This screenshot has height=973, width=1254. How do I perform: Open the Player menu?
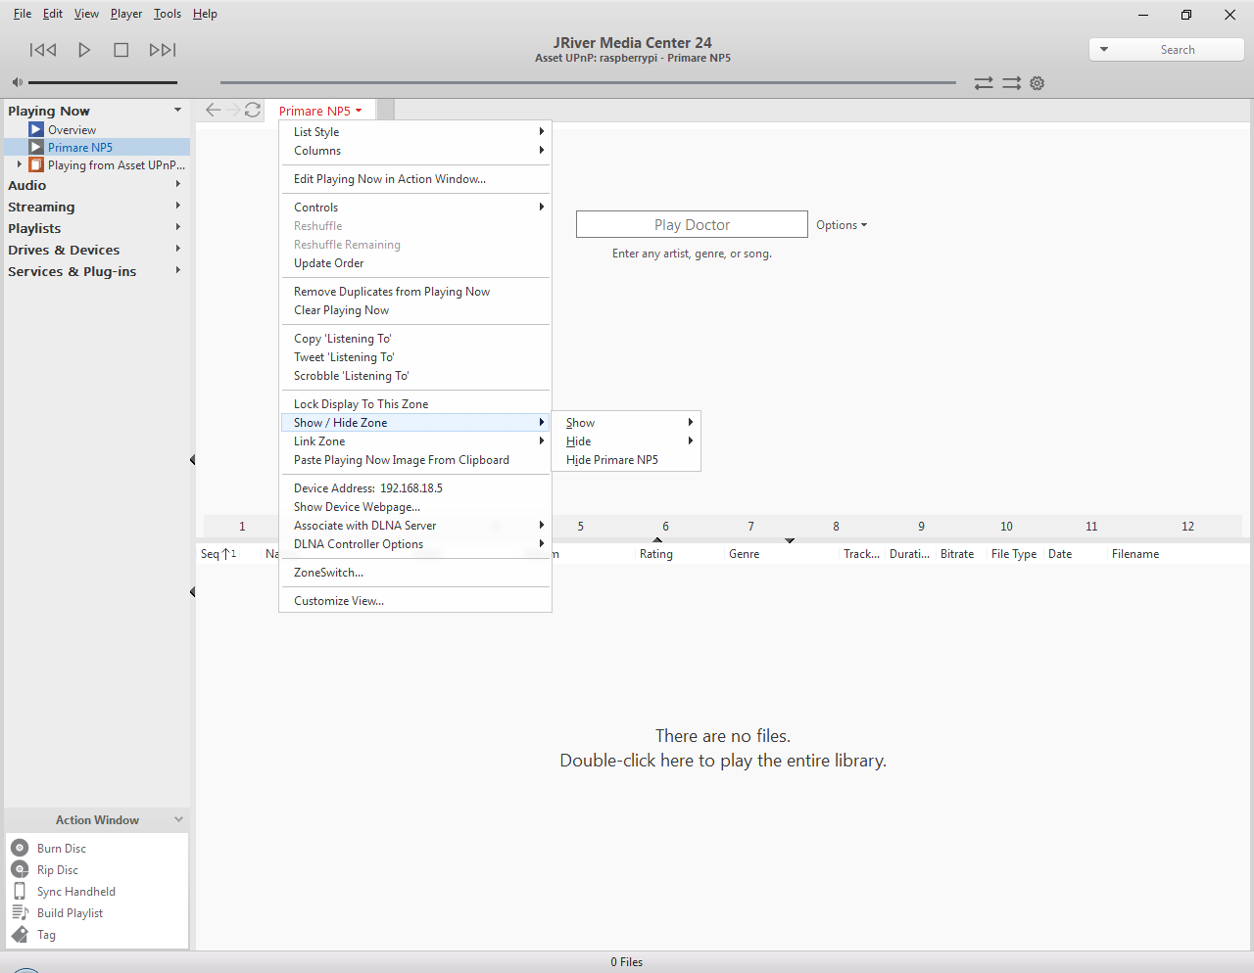pyautogui.click(x=126, y=14)
